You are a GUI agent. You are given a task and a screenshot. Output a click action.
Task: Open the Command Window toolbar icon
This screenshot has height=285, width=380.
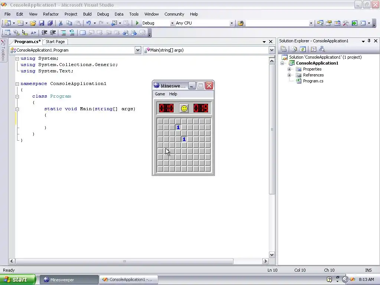(363, 23)
